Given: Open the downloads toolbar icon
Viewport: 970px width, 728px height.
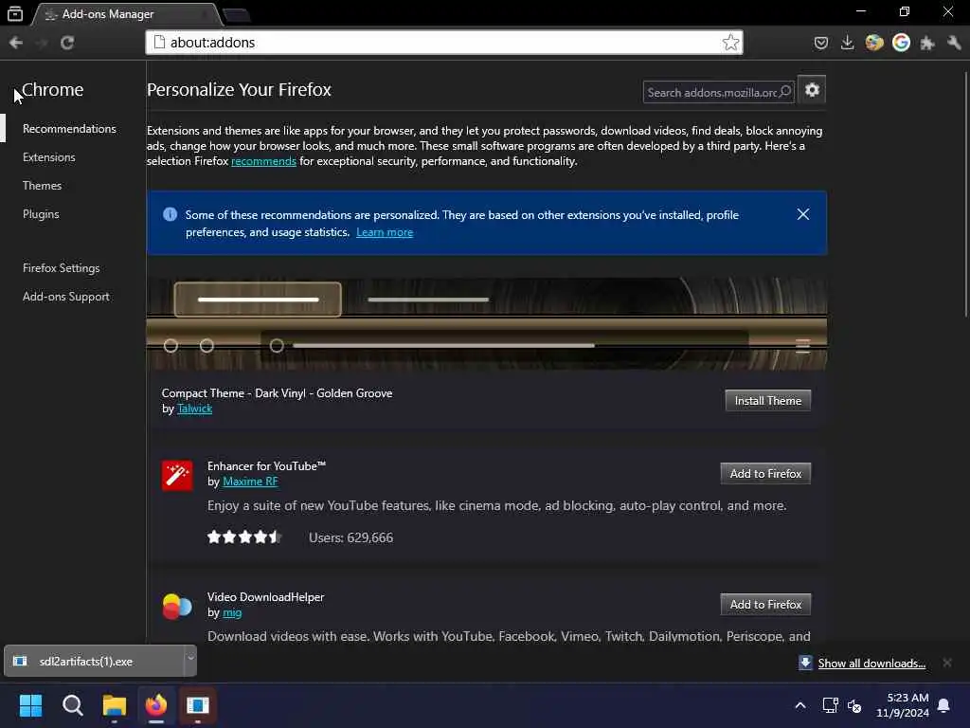Looking at the screenshot, I should (848, 43).
